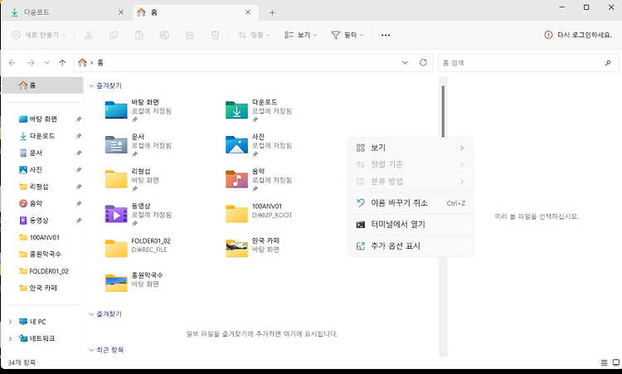Select 종원막국수 folder thumbnail in main pane
Viewport: 622px width, 374px height.
[116, 283]
